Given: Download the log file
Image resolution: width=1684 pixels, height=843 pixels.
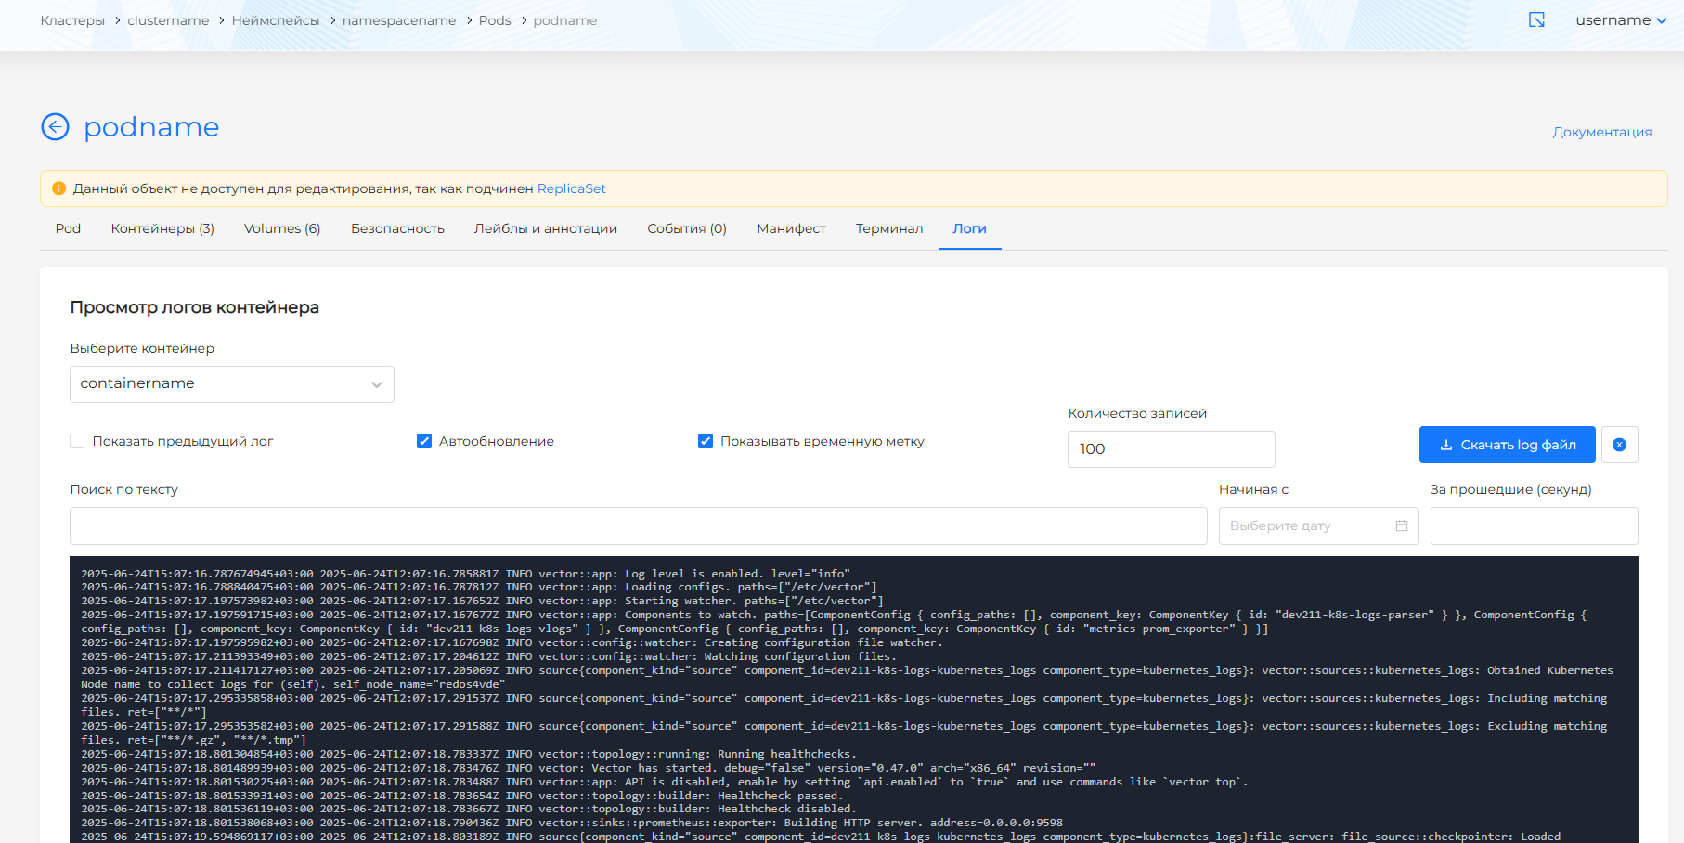Looking at the screenshot, I should pos(1507,445).
